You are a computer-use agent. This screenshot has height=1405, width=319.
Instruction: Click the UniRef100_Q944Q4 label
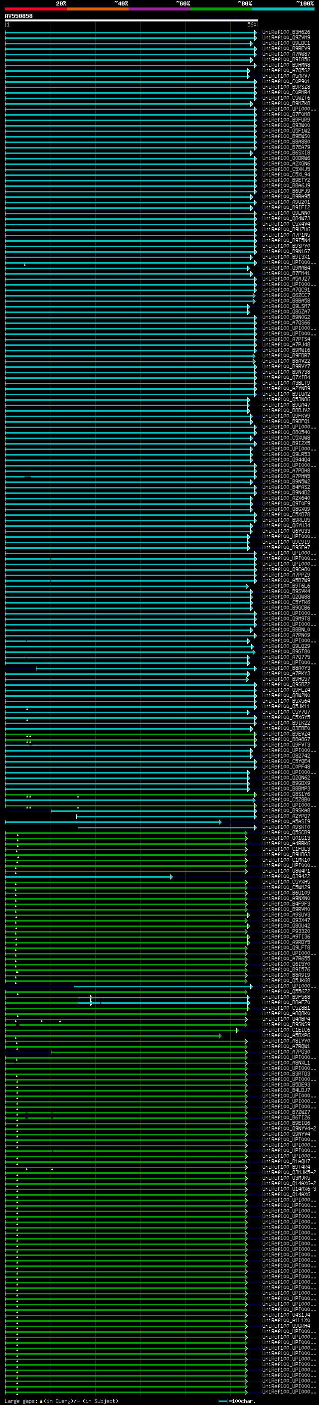[286, 459]
